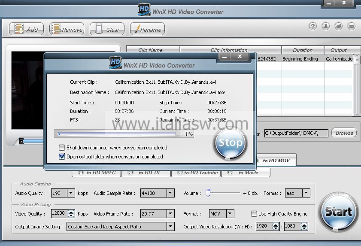Open the Output Image Setting dropdown
The image size is (361, 246).
click(170, 226)
